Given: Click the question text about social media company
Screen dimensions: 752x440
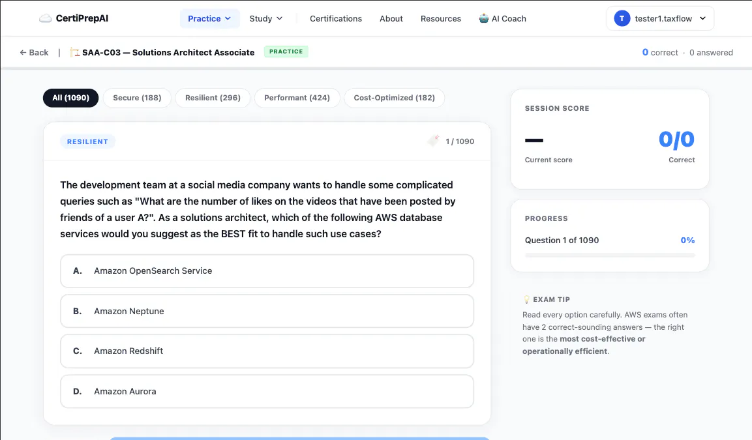Looking at the screenshot, I should pyautogui.click(x=258, y=209).
